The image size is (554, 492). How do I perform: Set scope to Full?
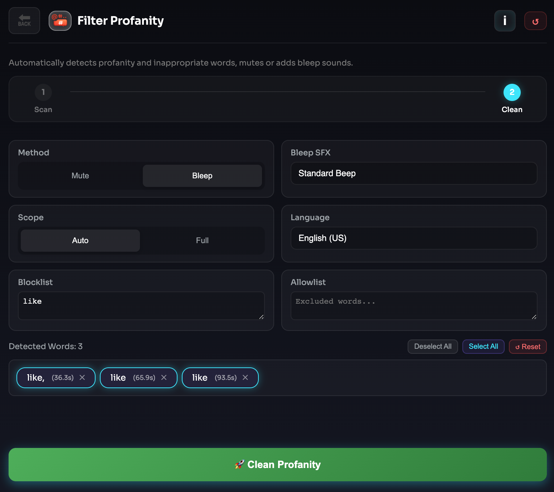[202, 241]
